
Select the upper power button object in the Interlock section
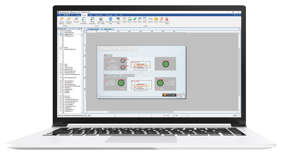[123, 61]
